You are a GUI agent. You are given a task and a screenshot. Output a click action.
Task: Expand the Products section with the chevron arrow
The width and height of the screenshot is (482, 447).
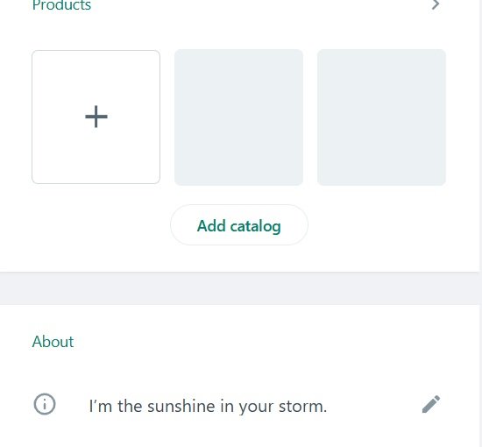click(436, 5)
